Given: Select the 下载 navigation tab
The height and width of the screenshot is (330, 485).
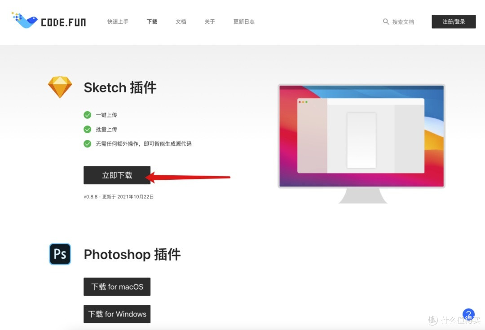Looking at the screenshot, I should (x=152, y=22).
